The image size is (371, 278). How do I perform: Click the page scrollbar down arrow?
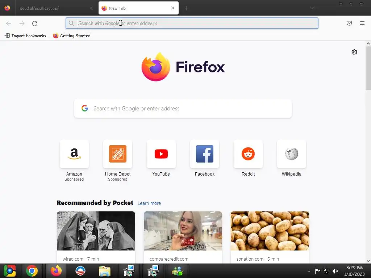[x=368, y=261]
